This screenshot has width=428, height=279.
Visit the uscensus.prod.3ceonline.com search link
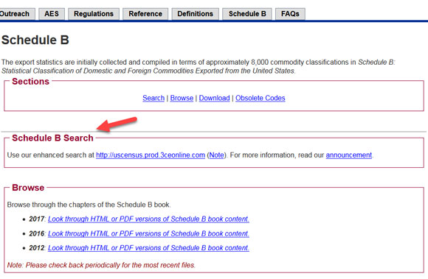151,155
